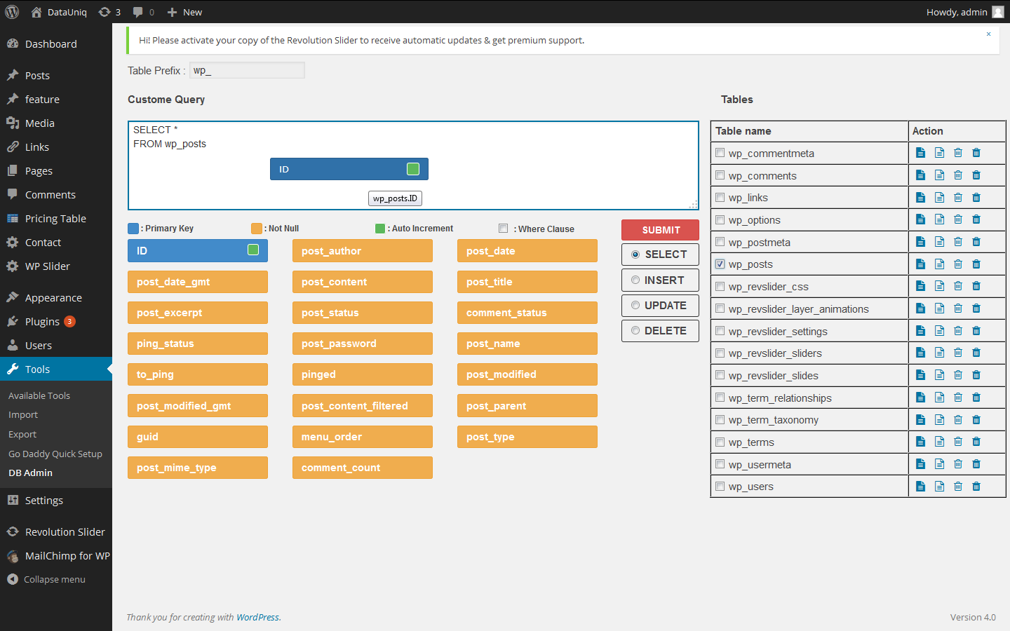
Task: Open the WordPress logo menu
Action: tap(12, 12)
